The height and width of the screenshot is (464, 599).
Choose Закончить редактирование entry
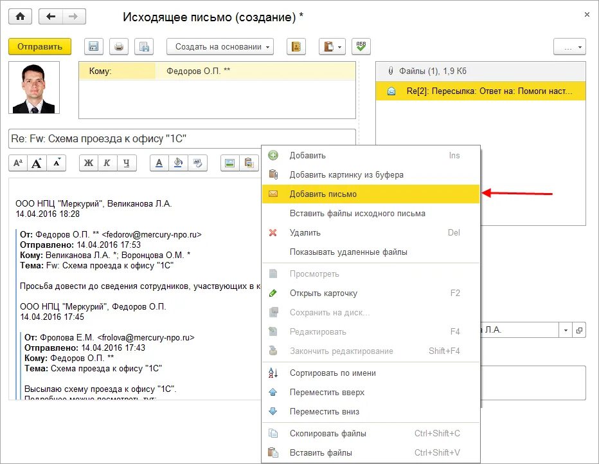click(x=371, y=351)
